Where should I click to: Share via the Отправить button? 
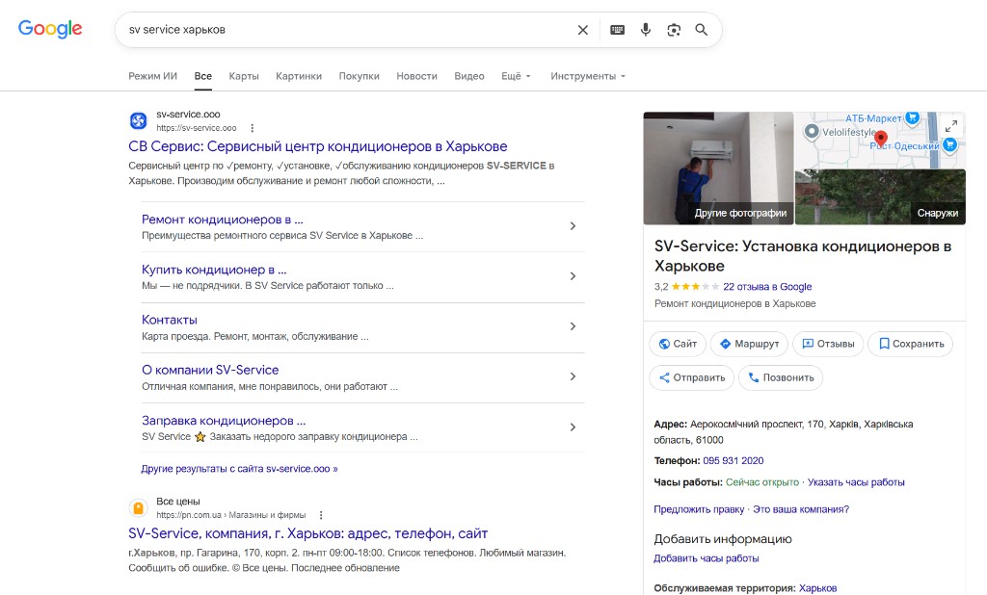click(691, 377)
